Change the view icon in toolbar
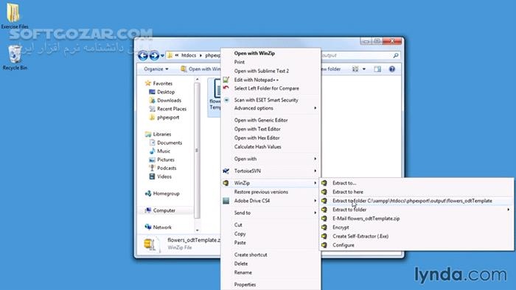This screenshot has height=290, width=516. [x=355, y=69]
